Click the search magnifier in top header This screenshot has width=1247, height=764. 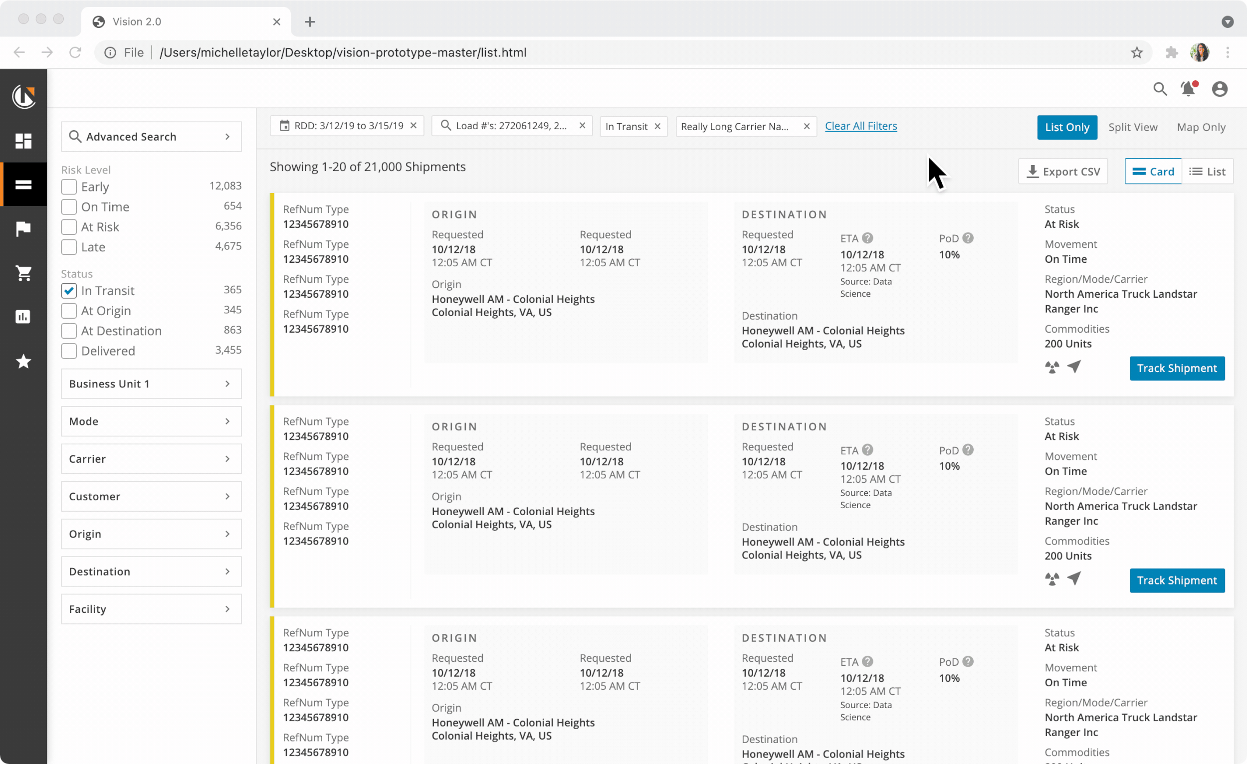(x=1160, y=89)
